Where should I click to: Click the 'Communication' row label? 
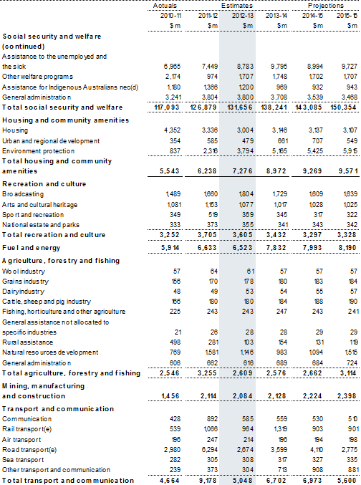click(x=27, y=419)
